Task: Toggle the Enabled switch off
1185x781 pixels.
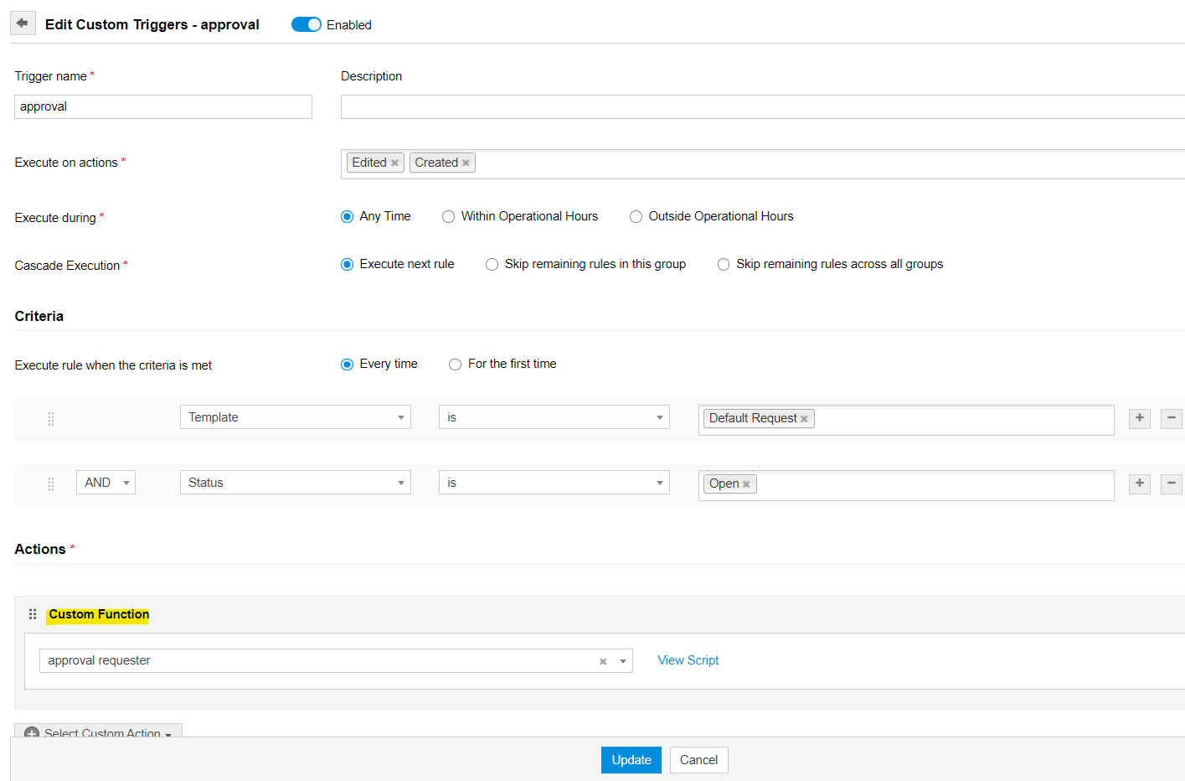Action: [x=306, y=24]
